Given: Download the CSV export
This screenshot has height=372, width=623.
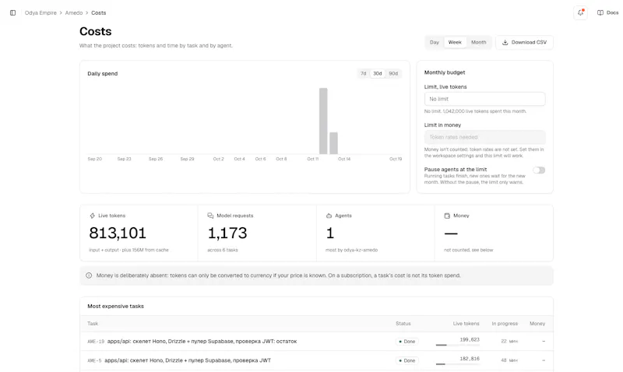Looking at the screenshot, I should coord(524,42).
